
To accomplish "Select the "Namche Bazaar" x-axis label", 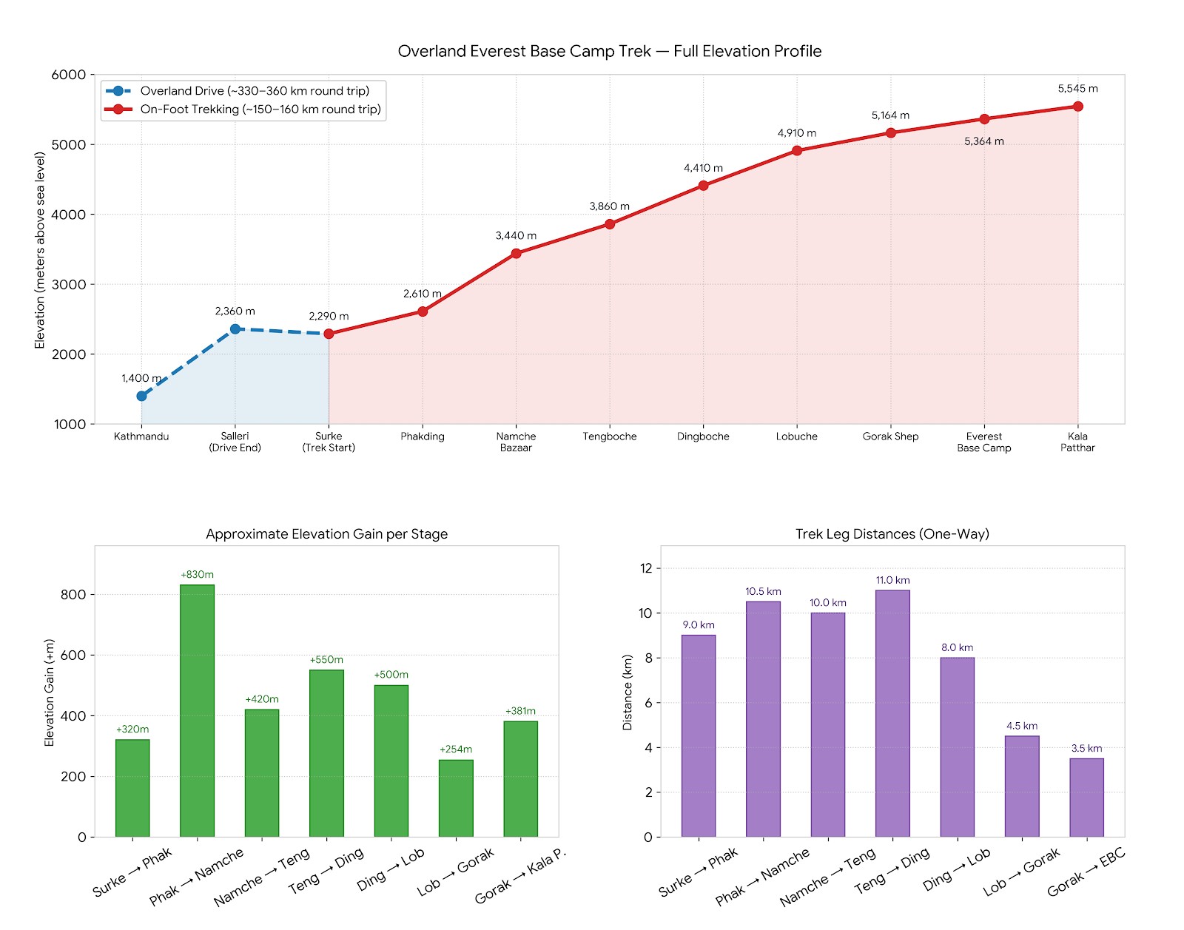I will tap(516, 442).
